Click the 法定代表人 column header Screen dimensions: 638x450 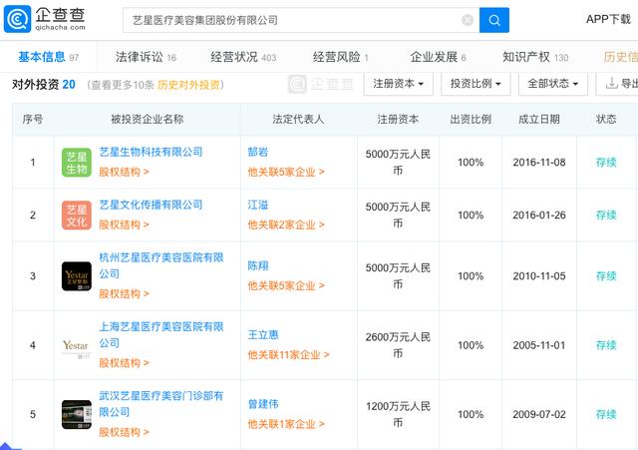click(x=298, y=120)
